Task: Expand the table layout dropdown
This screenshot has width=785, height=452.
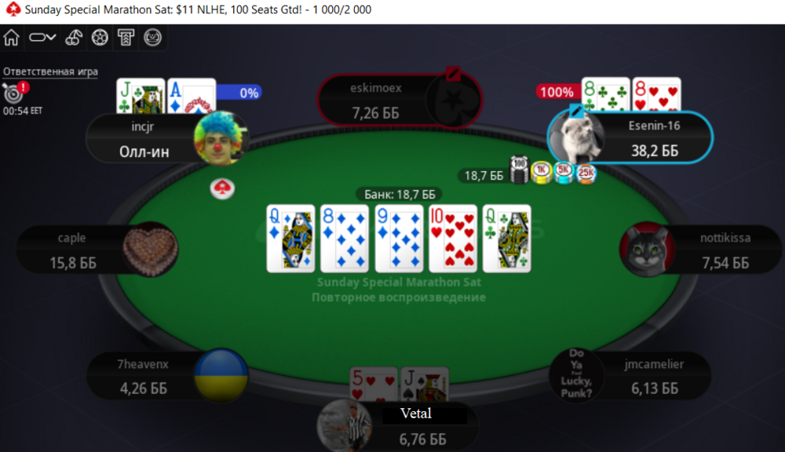Action: (42, 38)
